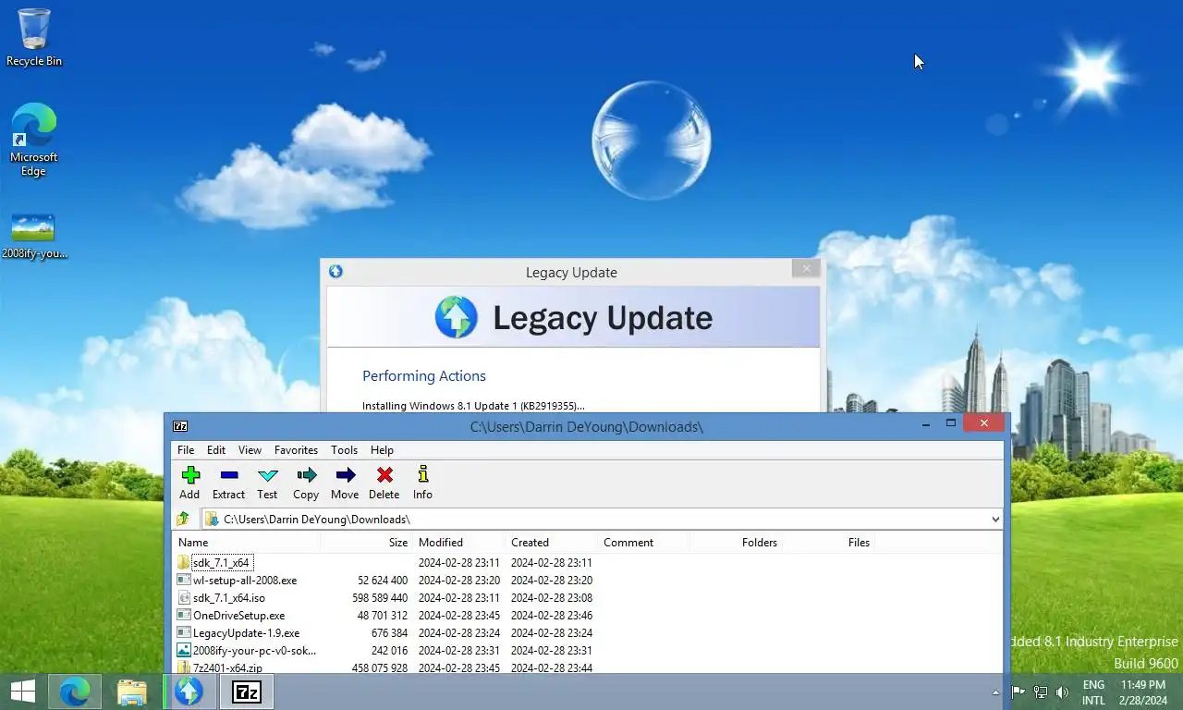
Task: Click the Legacy Update window title bar
Action: click(570, 272)
